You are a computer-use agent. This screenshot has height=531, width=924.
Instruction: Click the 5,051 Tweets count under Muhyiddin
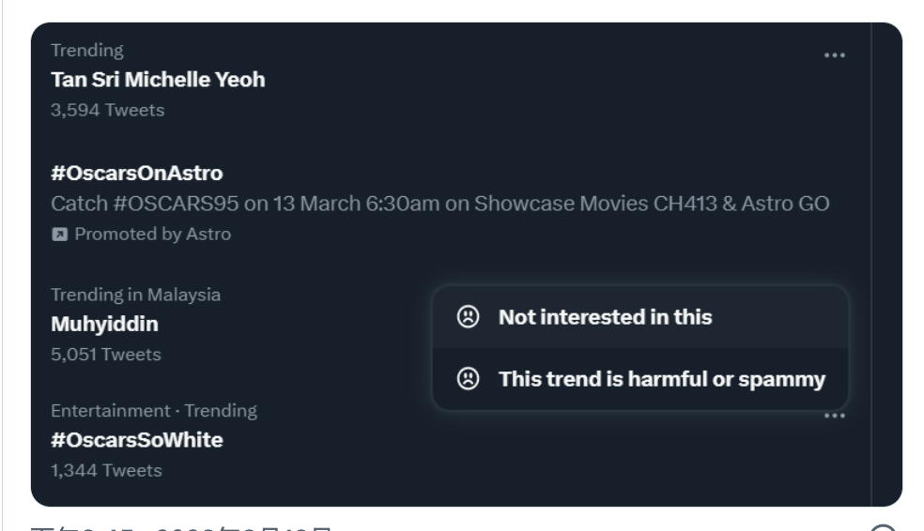click(106, 355)
